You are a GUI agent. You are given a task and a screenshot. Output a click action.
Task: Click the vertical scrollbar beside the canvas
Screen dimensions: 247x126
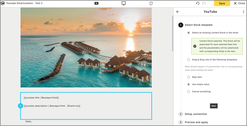(x=173, y=33)
